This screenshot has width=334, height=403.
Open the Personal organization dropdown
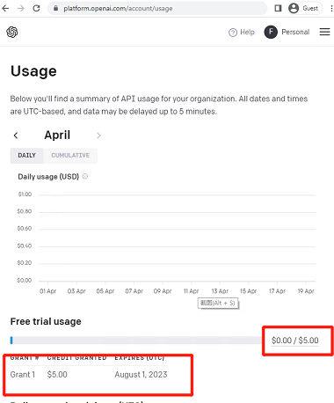coord(295,32)
